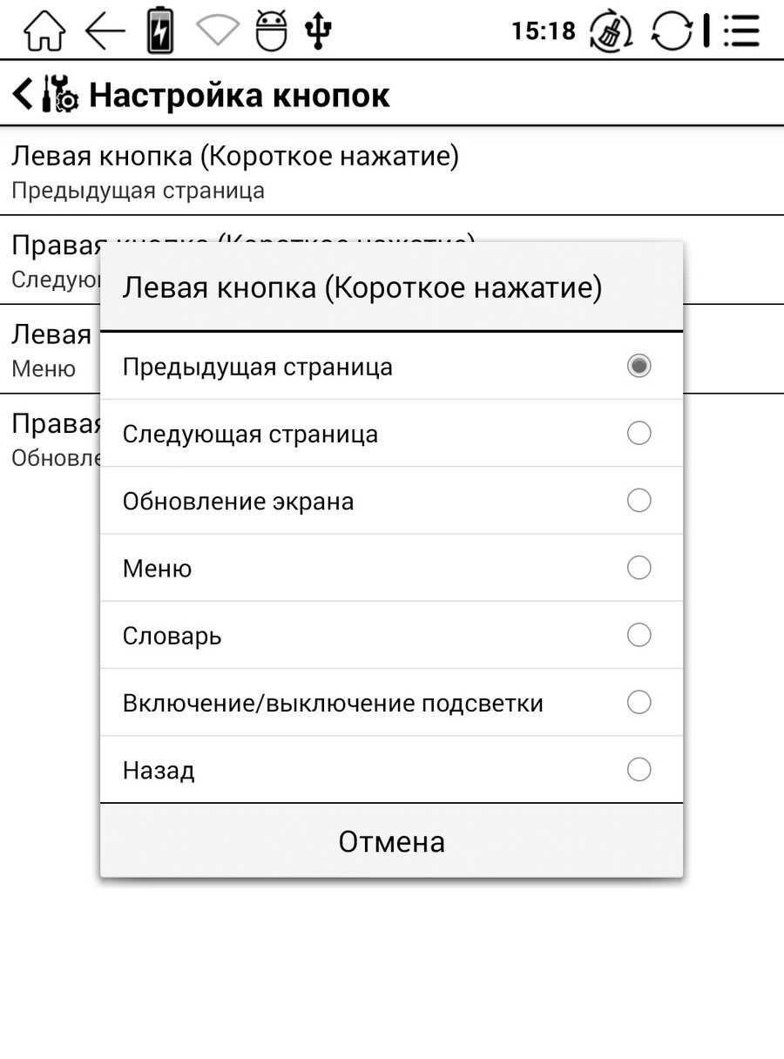Tap the clock showing 15:18
The image size is (784, 1059).
click(543, 31)
